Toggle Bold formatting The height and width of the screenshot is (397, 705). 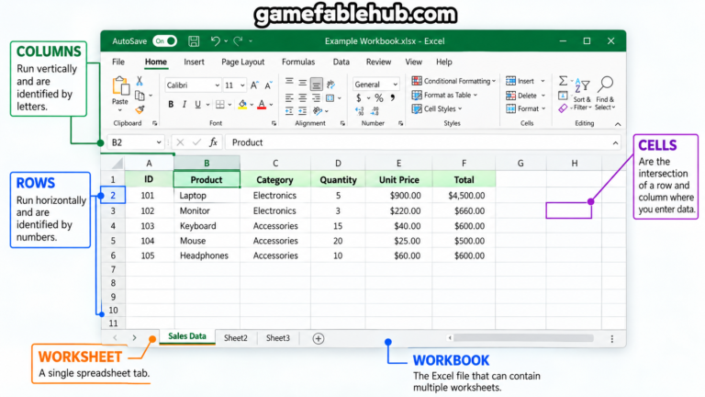click(x=171, y=105)
